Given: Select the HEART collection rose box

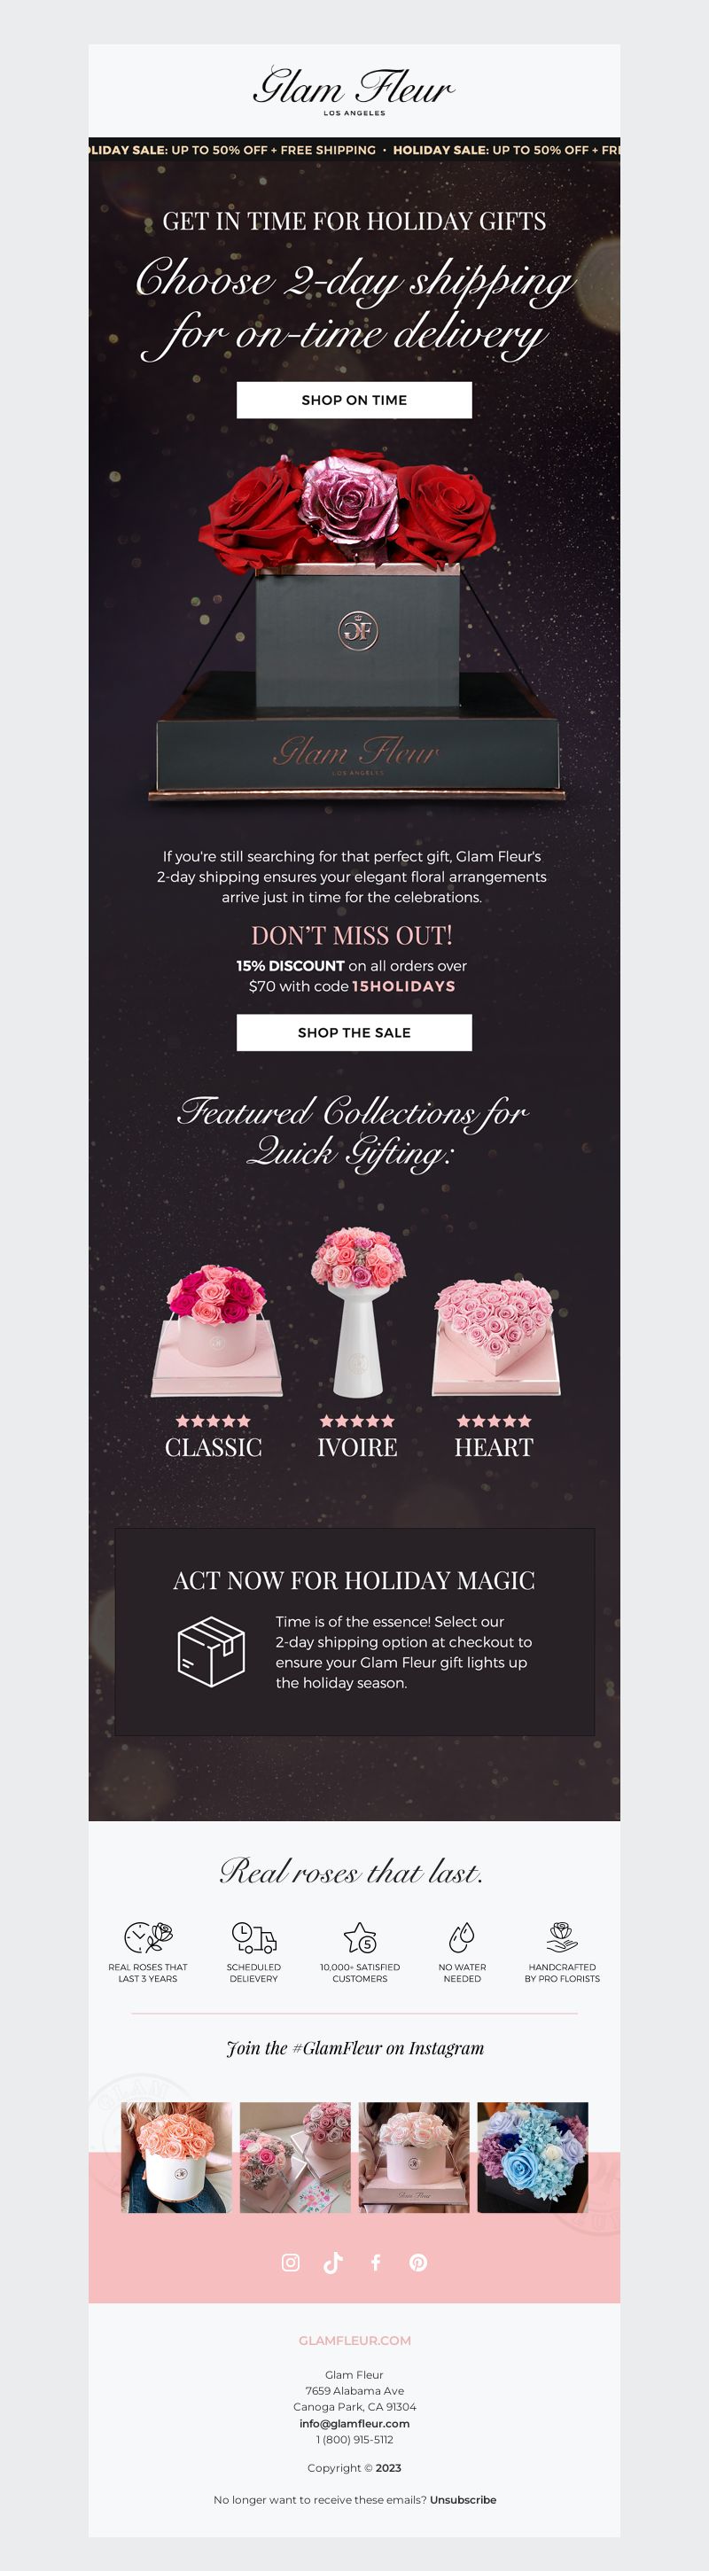Looking at the screenshot, I should pyautogui.click(x=495, y=1337).
